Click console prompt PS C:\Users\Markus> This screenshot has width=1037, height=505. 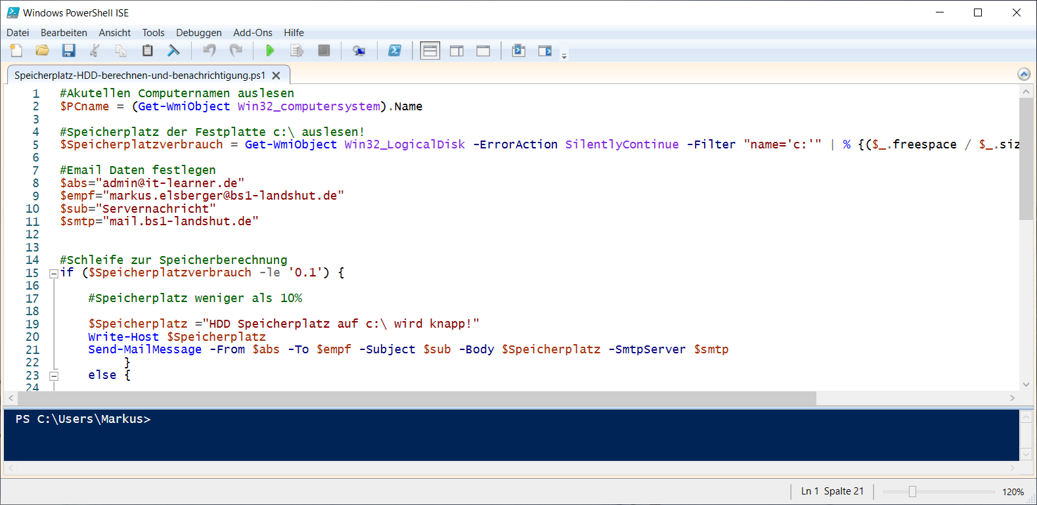point(83,419)
